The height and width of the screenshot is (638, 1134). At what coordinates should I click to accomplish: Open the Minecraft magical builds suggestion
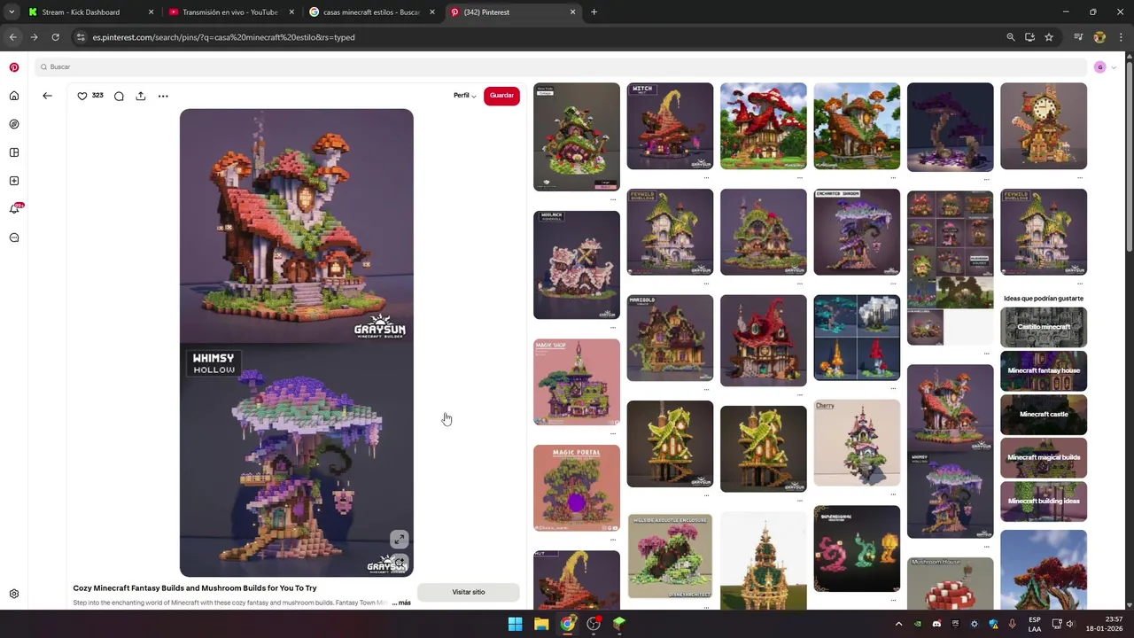[x=1044, y=457]
